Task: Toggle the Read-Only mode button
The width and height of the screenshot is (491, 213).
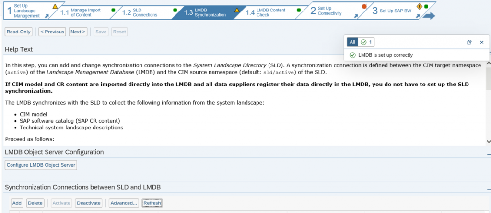Action: [x=19, y=32]
